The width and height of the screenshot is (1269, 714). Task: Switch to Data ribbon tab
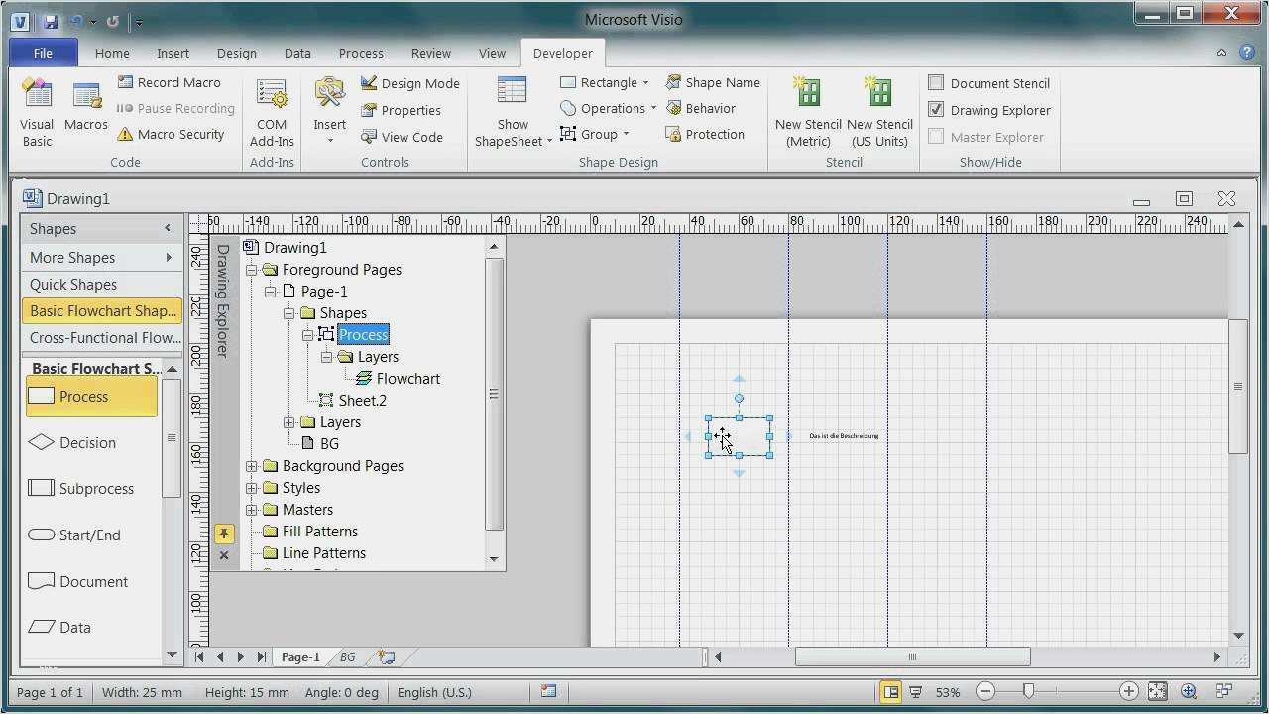click(x=297, y=53)
